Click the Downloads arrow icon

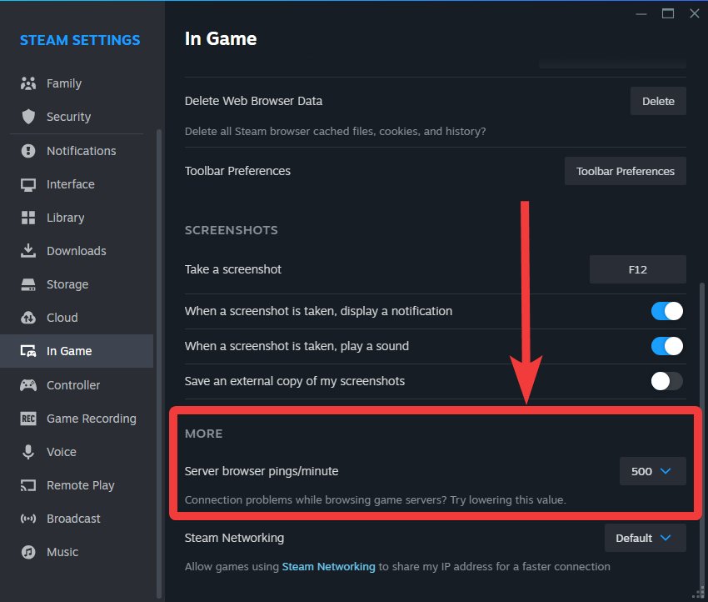tap(28, 251)
